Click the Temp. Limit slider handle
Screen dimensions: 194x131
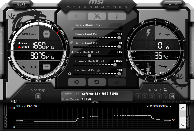pos(119,47)
